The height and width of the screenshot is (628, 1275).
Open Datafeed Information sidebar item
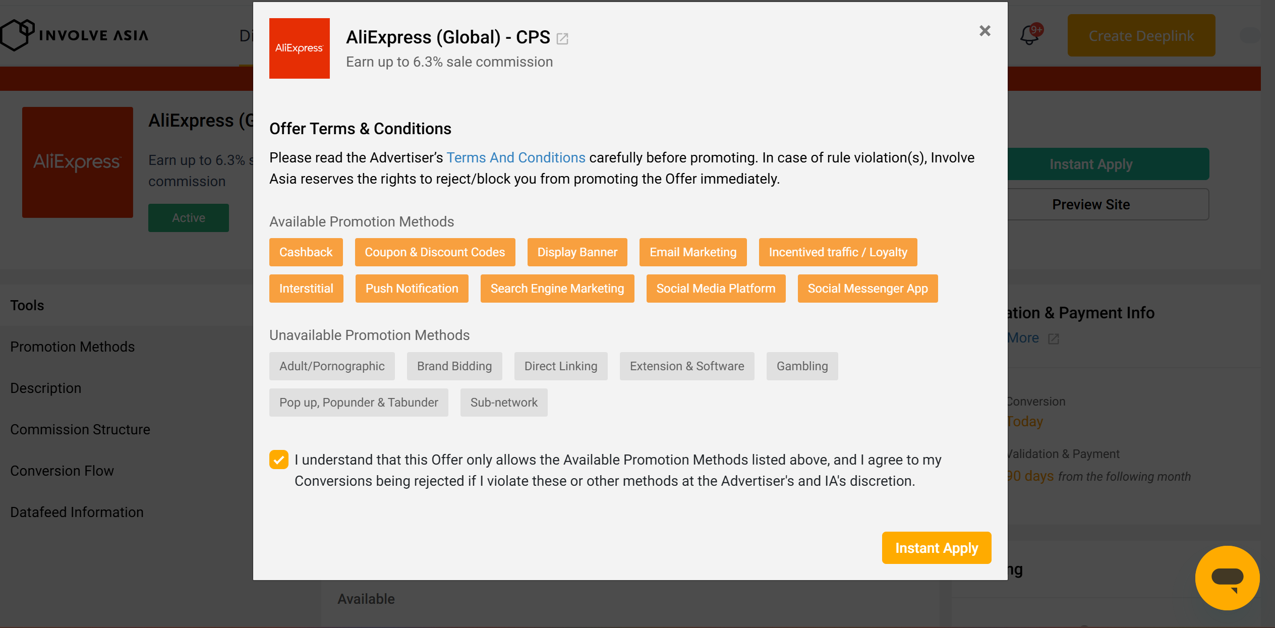click(x=77, y=512)
